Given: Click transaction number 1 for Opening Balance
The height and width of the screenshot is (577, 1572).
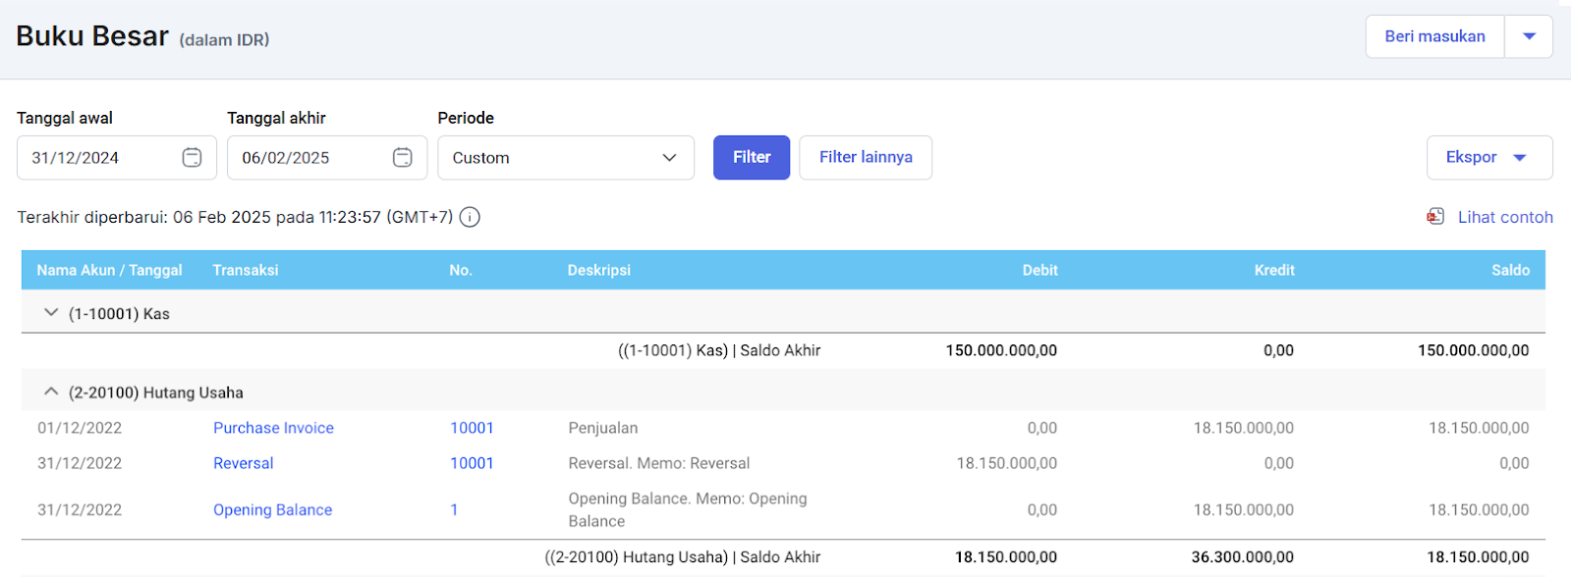Looking at the screenshot, I should click(x=454, y=510).
